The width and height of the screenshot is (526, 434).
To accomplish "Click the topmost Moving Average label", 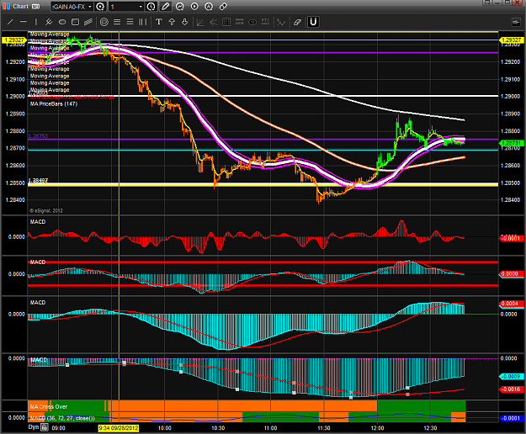I will click(50, 34).
